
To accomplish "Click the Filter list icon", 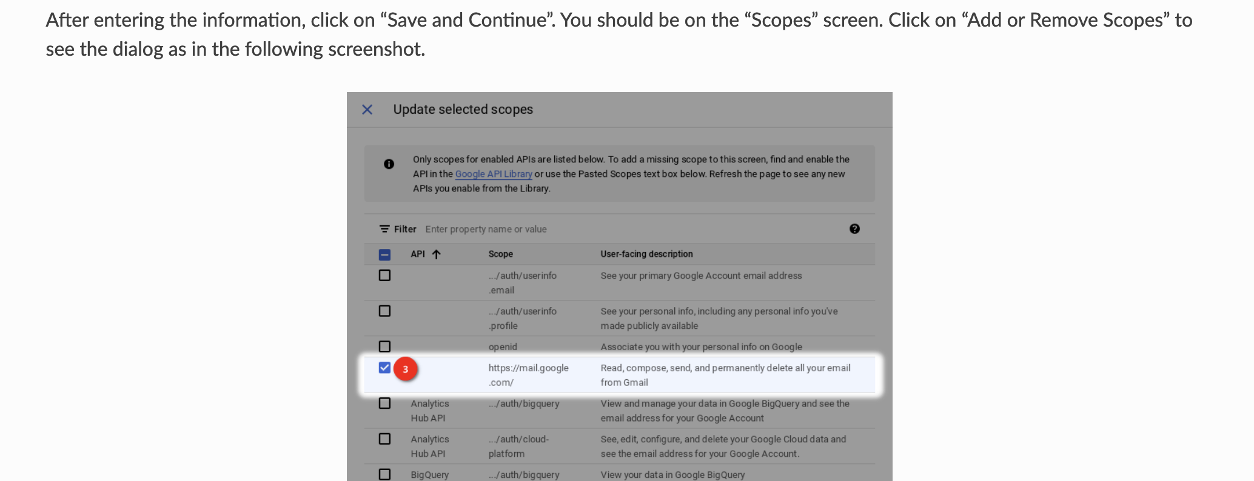I will 384,229.
